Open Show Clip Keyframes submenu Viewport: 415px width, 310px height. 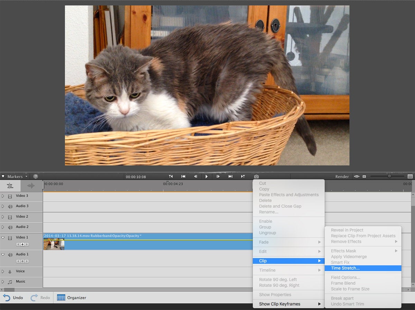point(288,304)
